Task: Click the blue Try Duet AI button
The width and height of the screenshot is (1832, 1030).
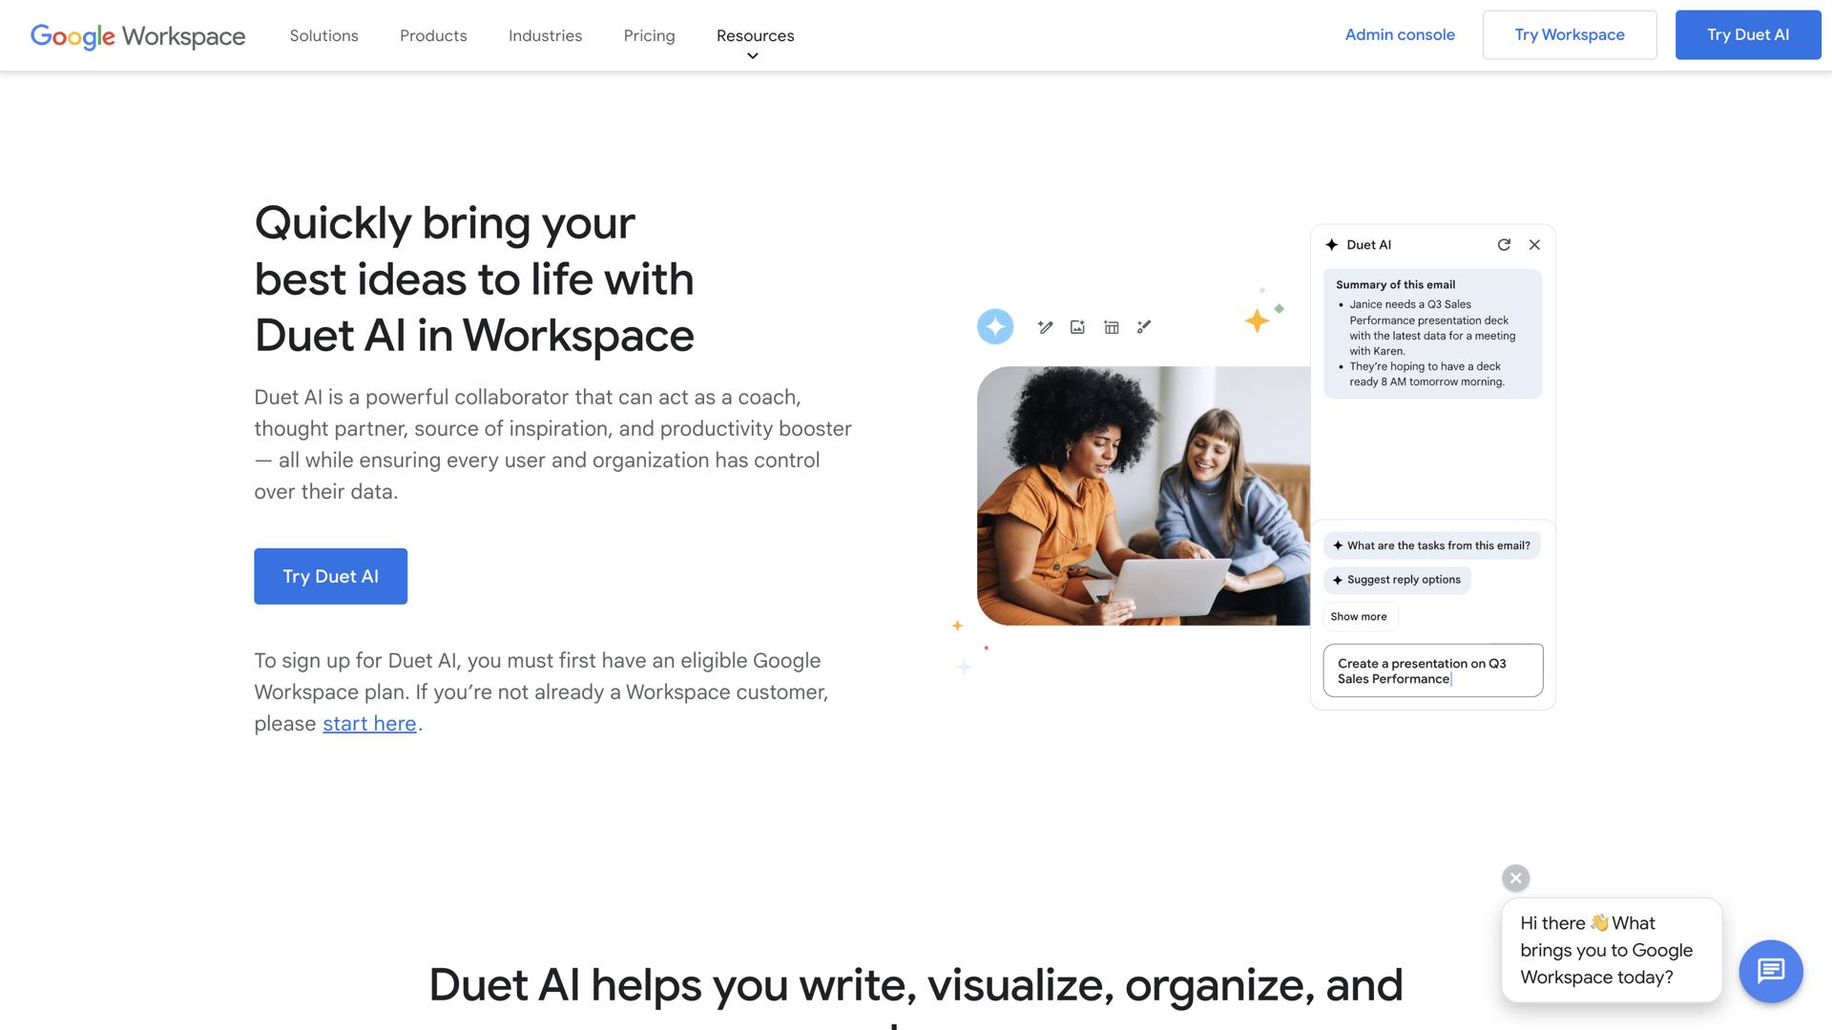Action: tap(330, 576)
